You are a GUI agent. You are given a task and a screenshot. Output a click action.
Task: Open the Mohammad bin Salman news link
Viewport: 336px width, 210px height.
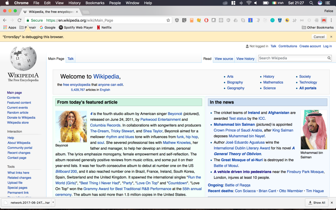234,124
